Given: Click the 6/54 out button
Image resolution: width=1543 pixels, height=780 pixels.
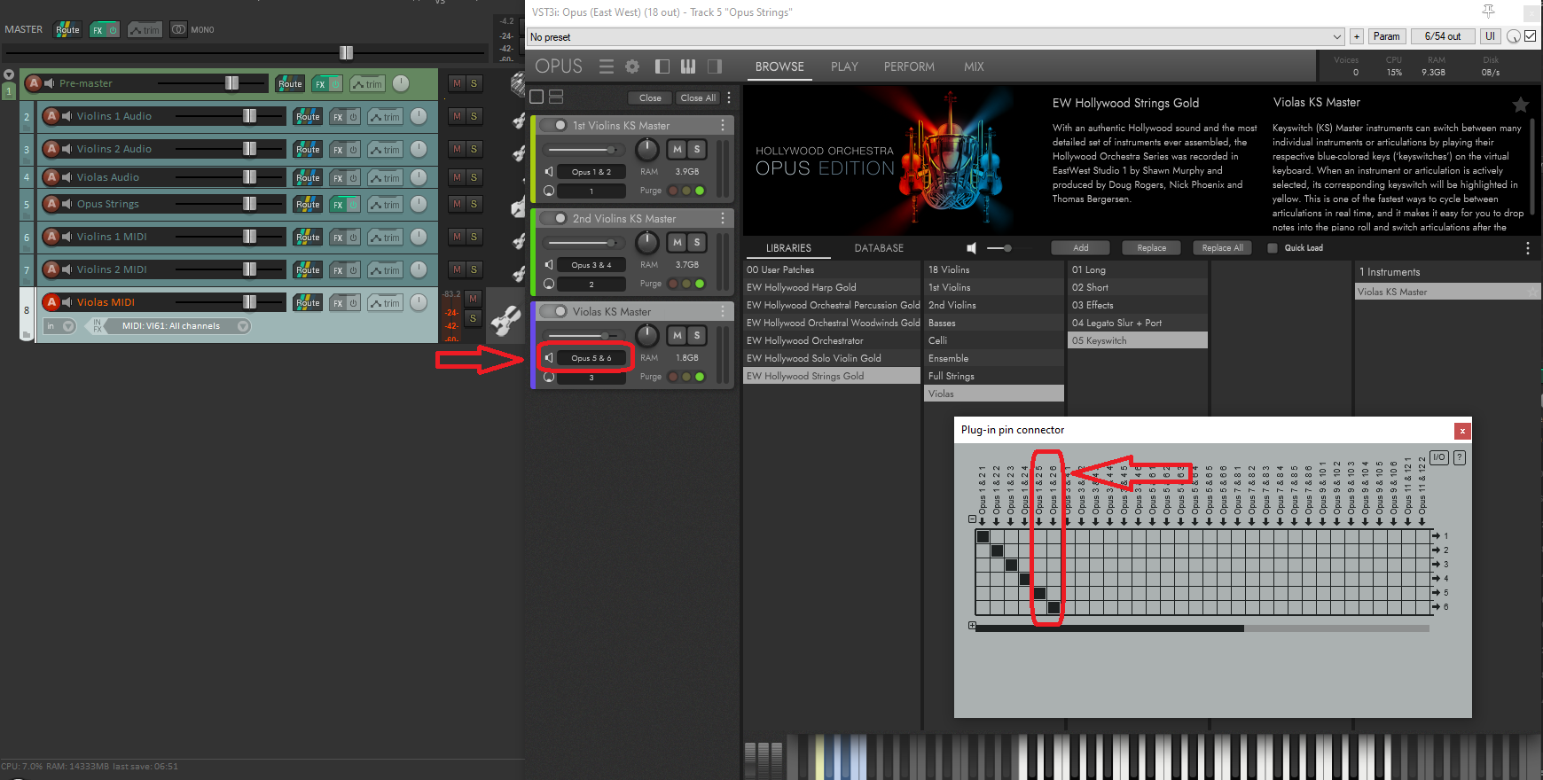Looking at the screenshot, I should tap(1443, 36).
